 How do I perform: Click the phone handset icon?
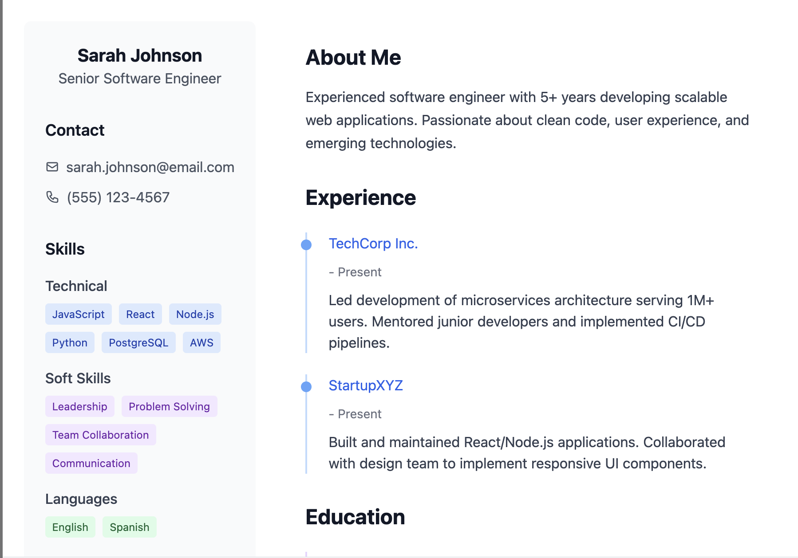click(52, 197)
